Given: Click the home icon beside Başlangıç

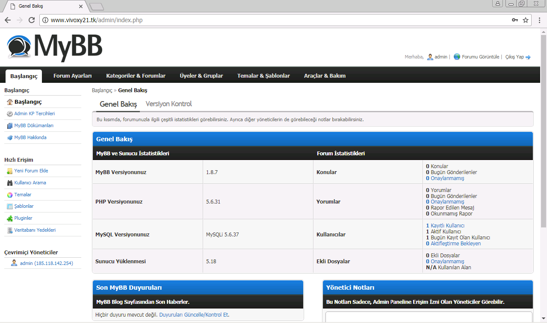Looking at the screenshot, I should click(10, 102).
